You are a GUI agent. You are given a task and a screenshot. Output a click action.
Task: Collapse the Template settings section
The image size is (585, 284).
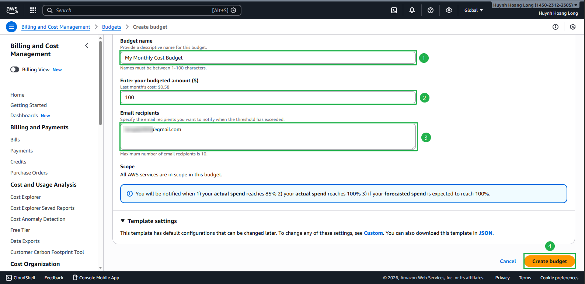point(123,221)
